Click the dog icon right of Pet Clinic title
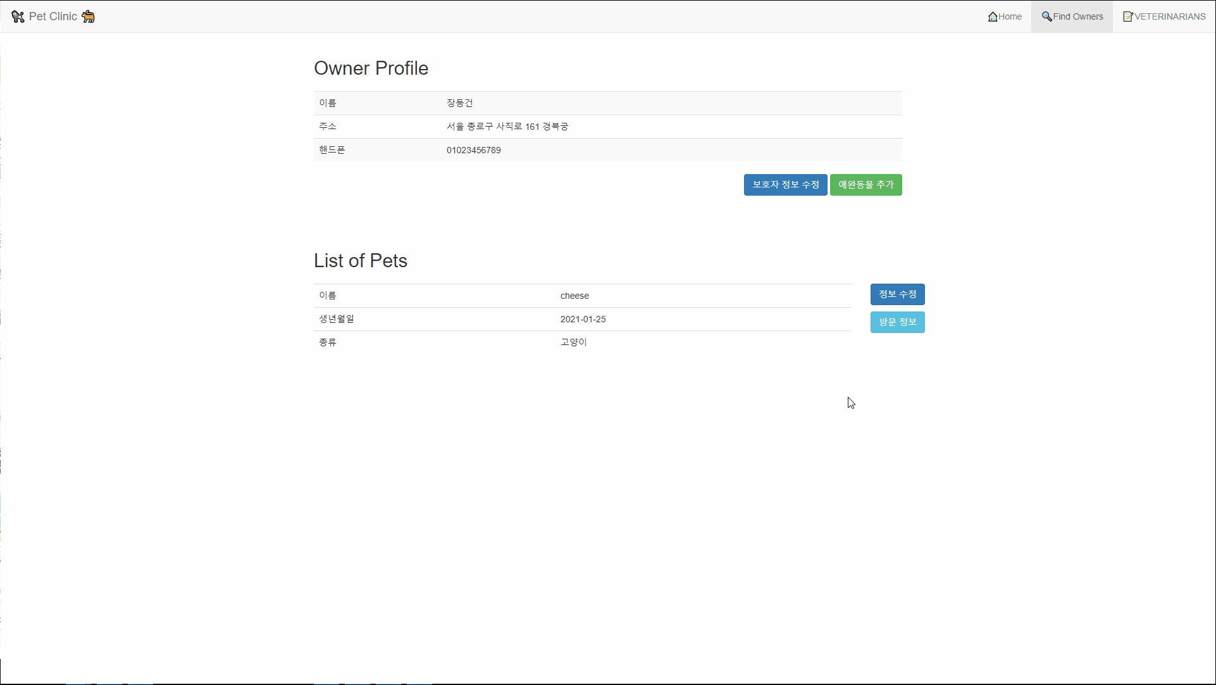 [x=88, y=16]
